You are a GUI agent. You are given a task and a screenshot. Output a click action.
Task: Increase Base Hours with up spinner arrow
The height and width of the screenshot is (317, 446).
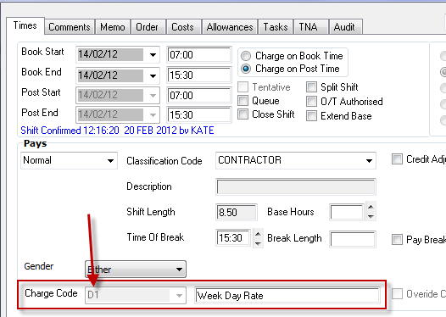[371, 207]
